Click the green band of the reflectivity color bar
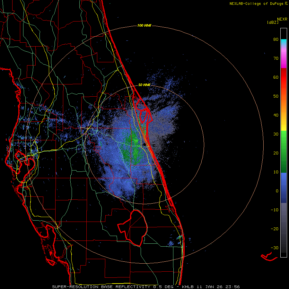The width and height of the screenshot is (289, 289). pos(284,152)
